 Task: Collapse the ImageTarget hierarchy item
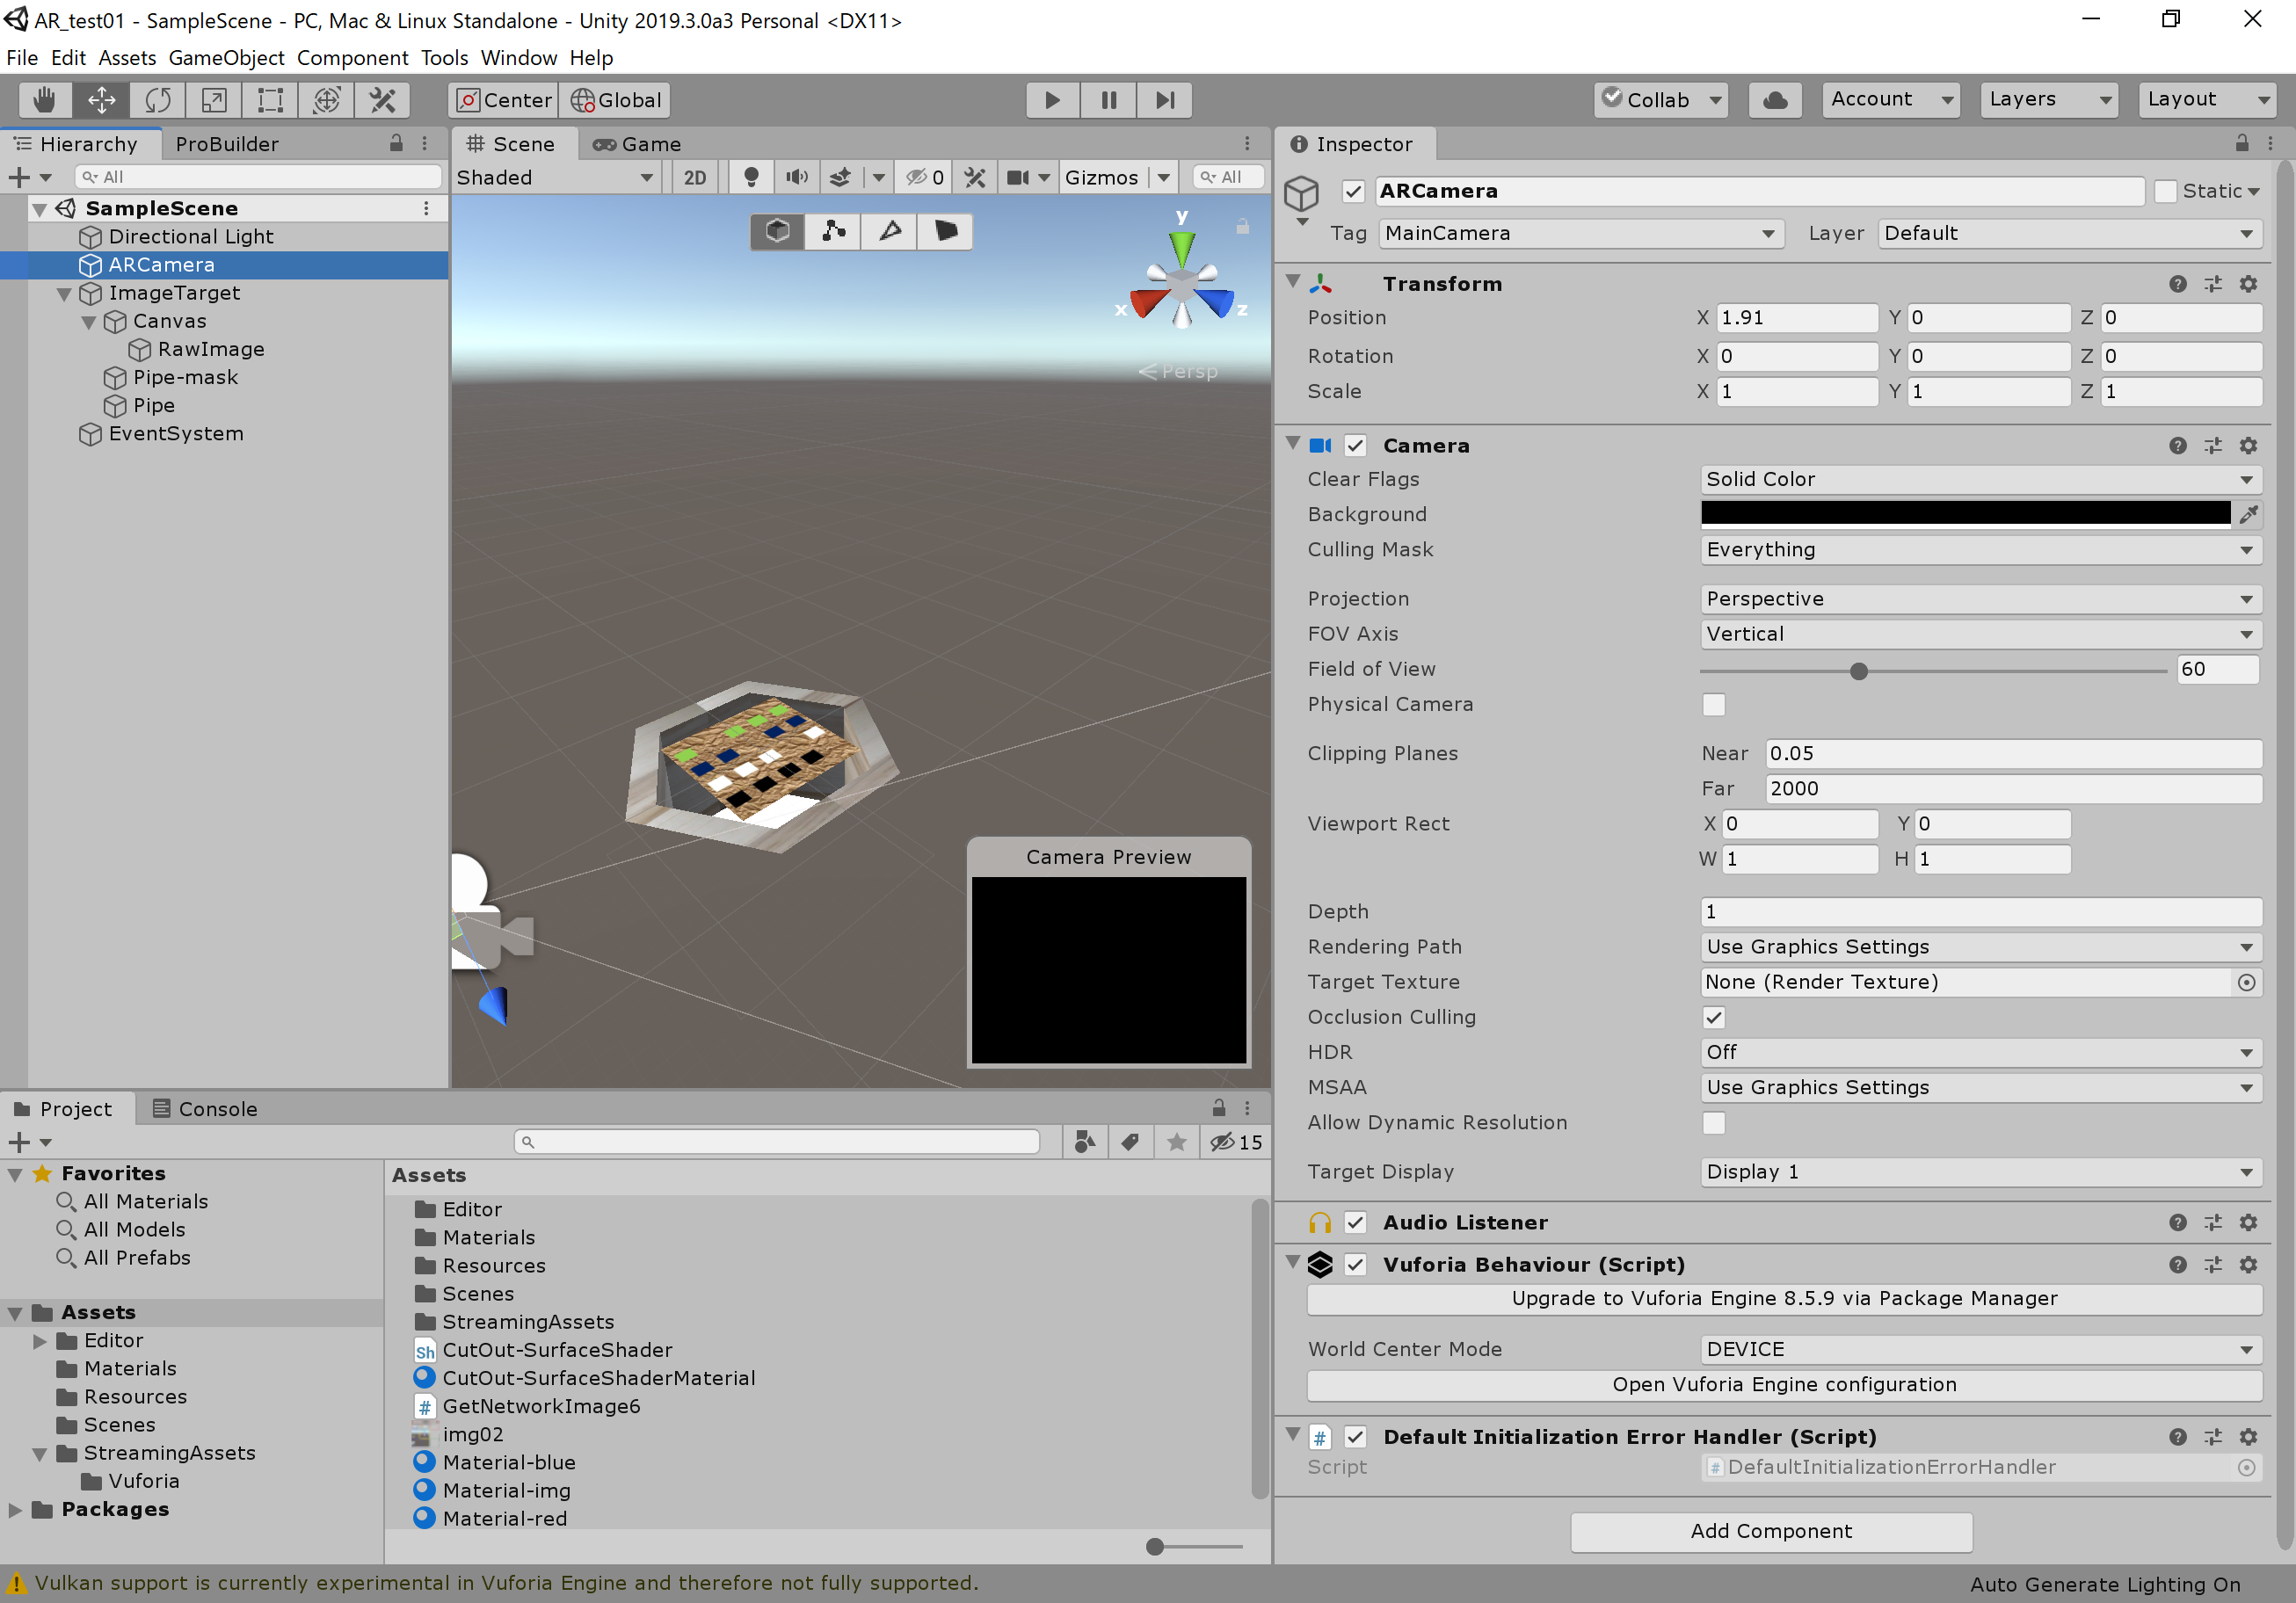[64, 293]
